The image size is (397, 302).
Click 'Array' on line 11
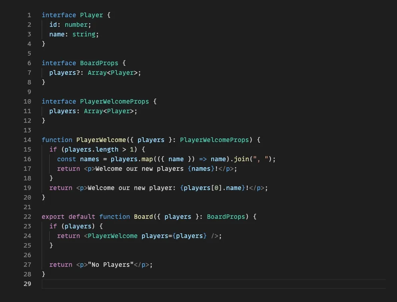pyautogui.click(x=93, y=111)
